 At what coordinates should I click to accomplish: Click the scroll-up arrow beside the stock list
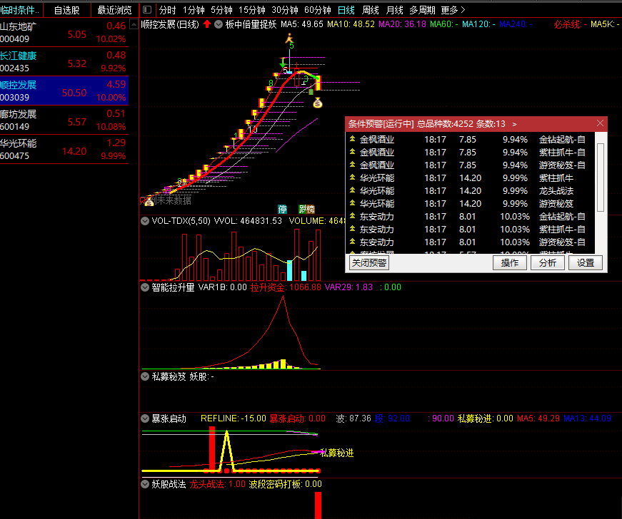[134, 24]
